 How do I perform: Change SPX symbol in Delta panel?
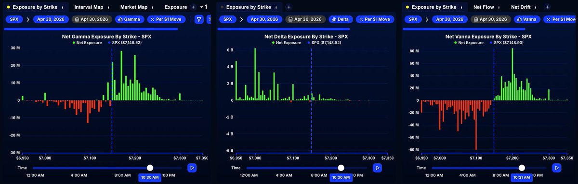228,19
